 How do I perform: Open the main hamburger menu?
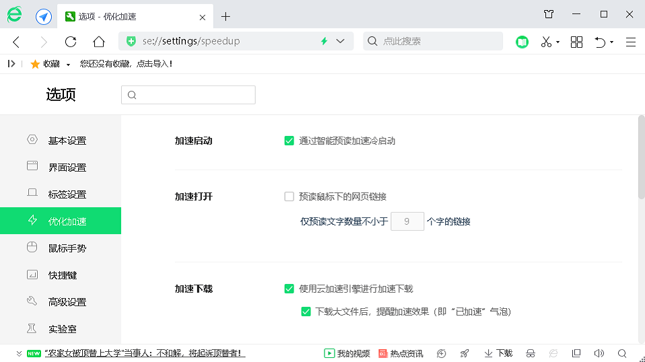(x=631, y=42)
